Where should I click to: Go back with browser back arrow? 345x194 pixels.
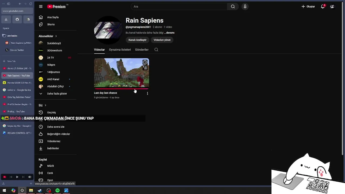pos(20,4)
